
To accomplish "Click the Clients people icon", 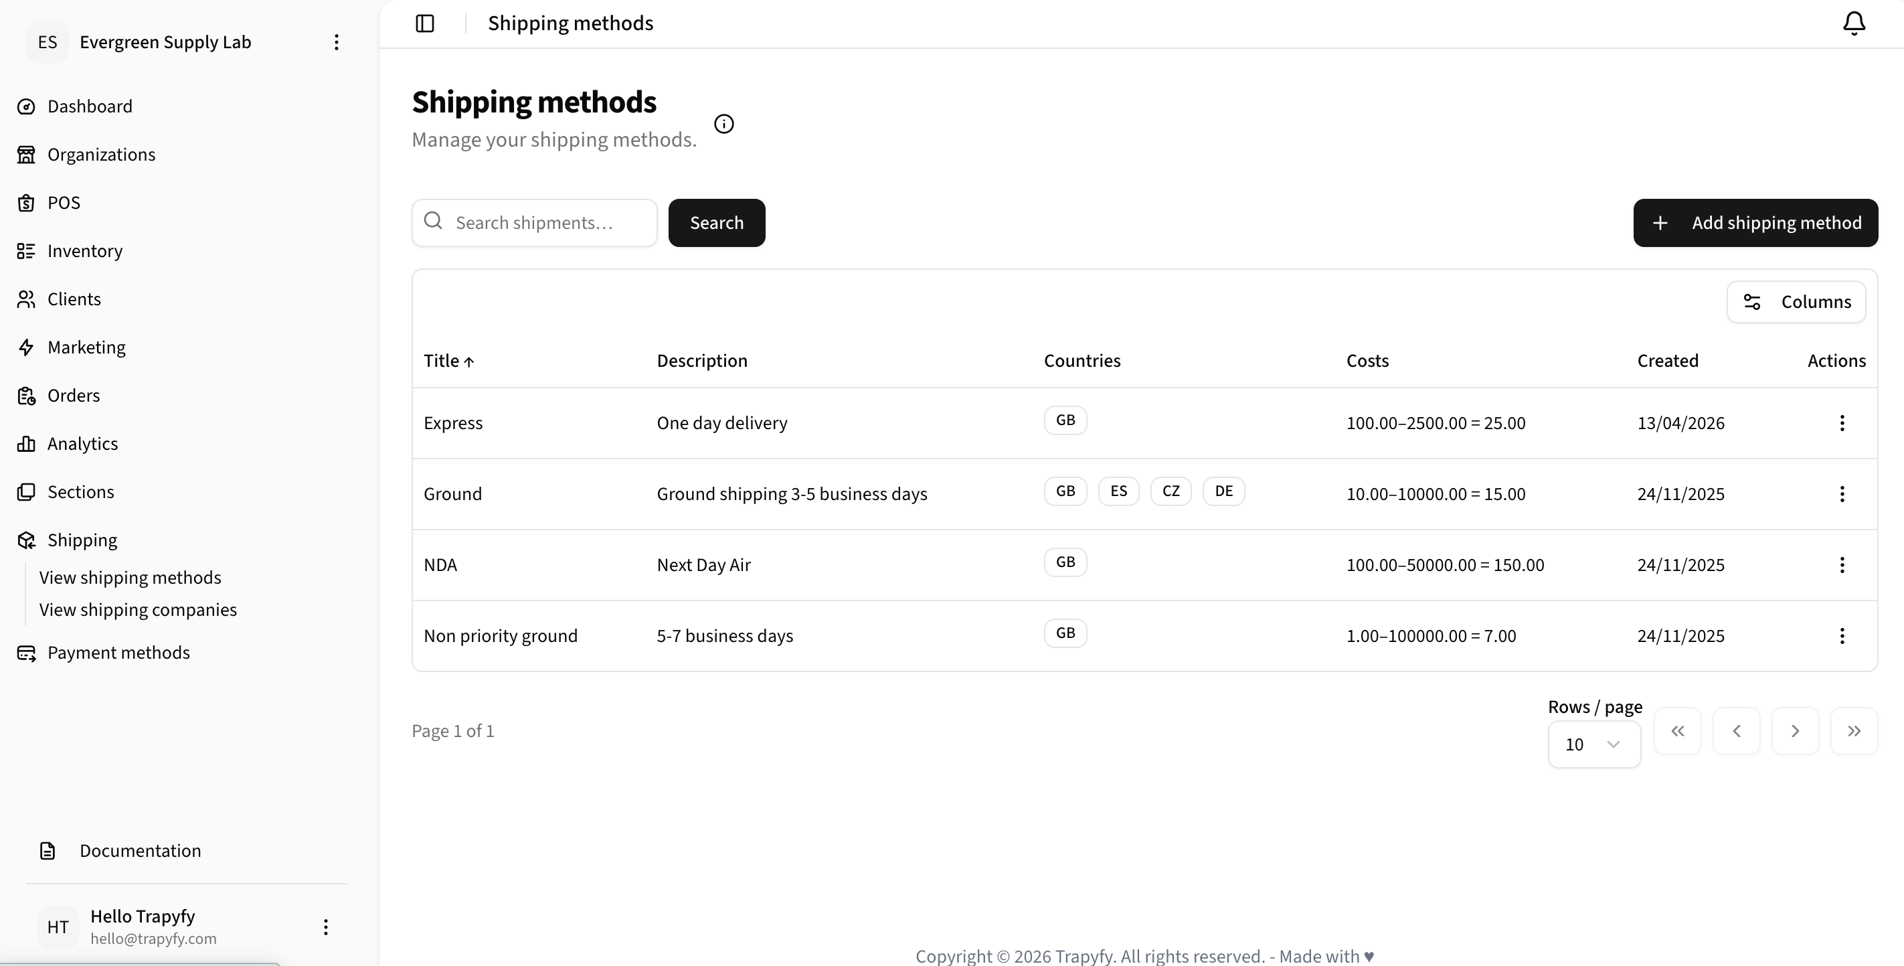I will 26,299.
